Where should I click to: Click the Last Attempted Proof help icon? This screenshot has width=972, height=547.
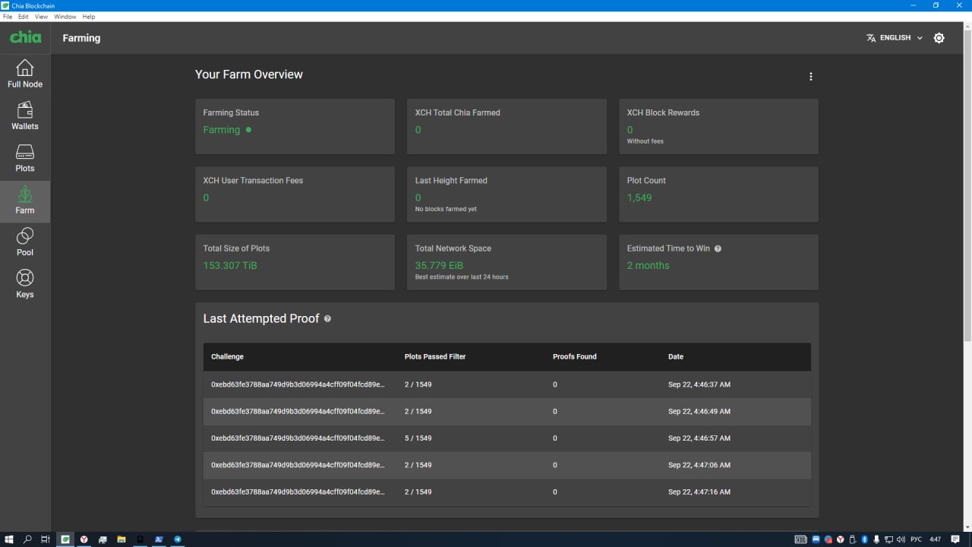click(327, 319)
